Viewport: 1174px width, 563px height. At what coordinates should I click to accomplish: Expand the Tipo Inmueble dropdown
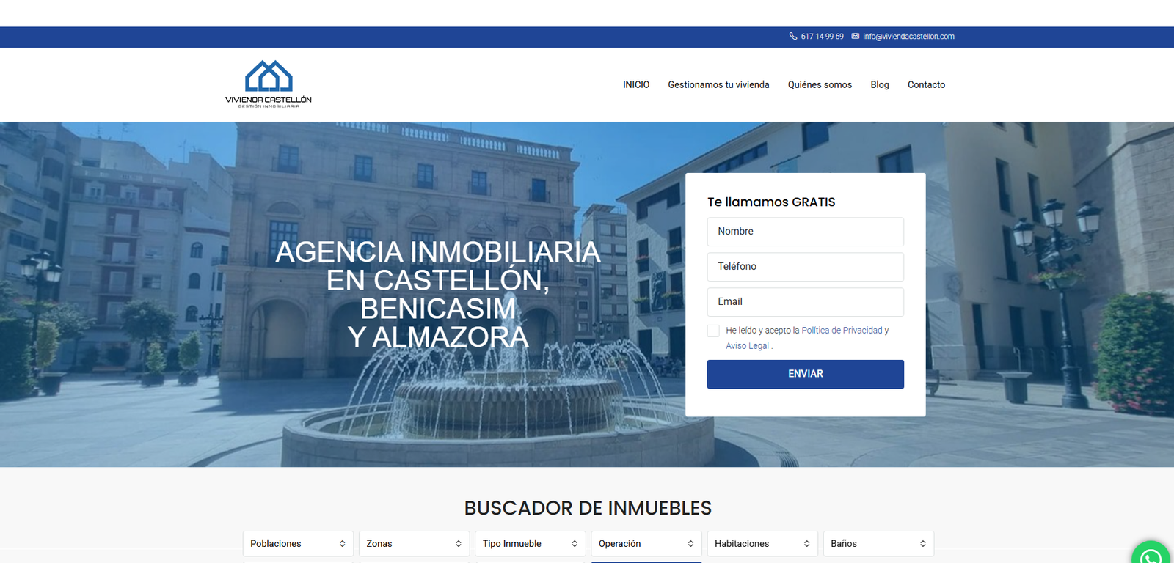tap(530, 543)
